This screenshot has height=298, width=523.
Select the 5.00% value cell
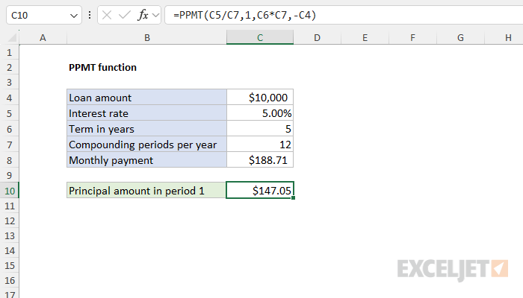[x=260, y=113]
